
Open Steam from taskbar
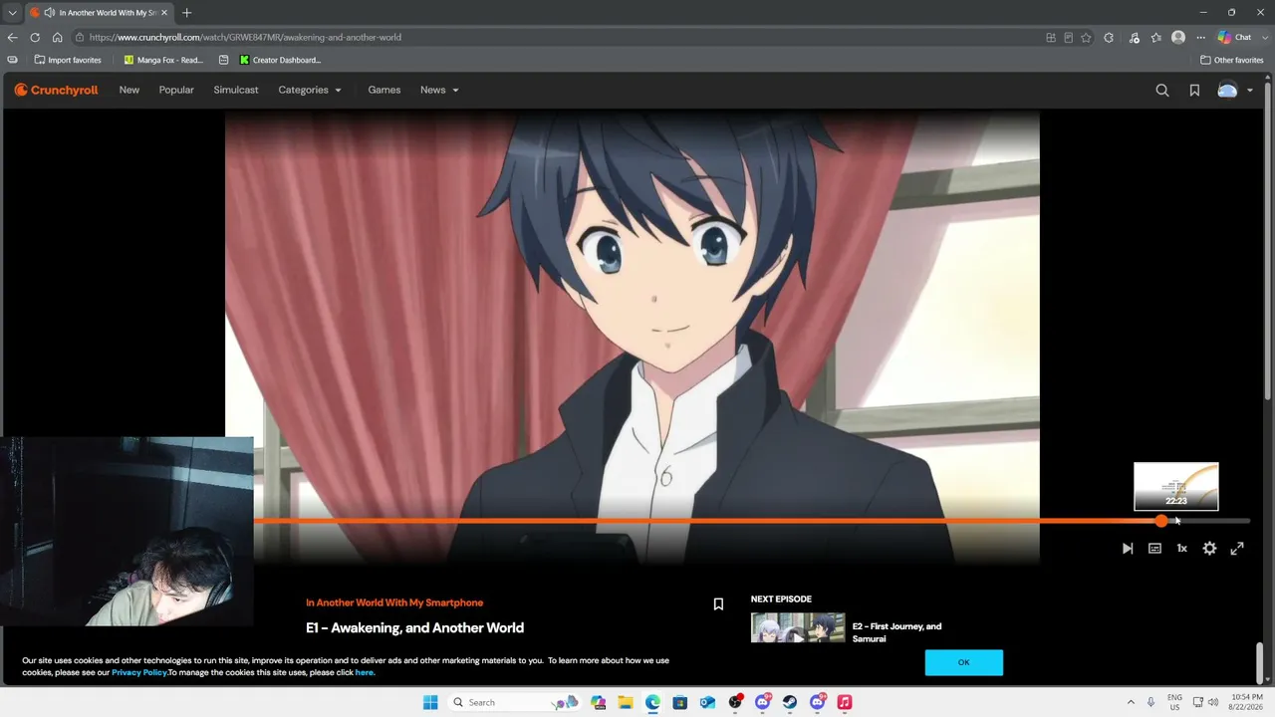[790, 702]
